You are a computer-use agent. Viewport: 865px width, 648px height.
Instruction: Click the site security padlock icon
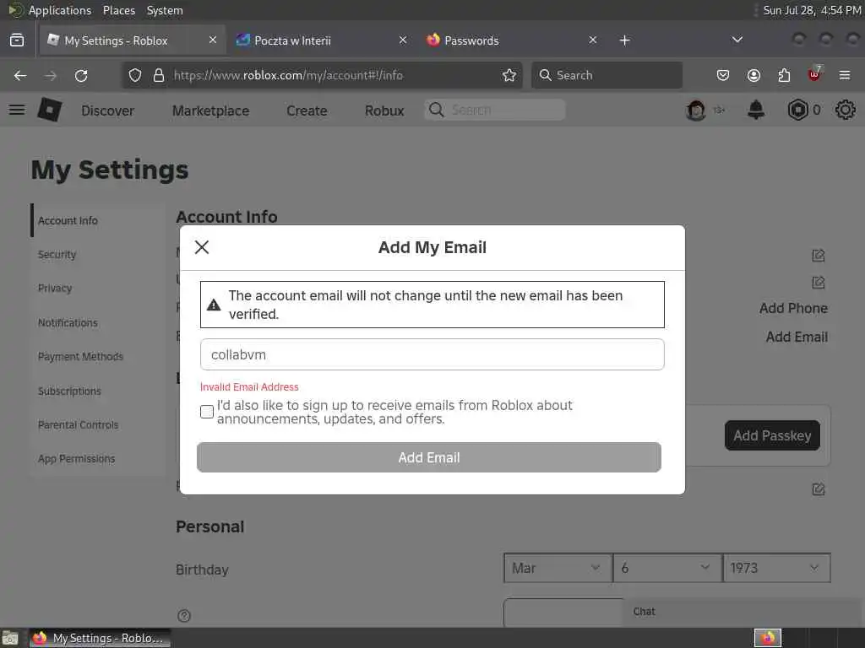click(x=159, y=75)
